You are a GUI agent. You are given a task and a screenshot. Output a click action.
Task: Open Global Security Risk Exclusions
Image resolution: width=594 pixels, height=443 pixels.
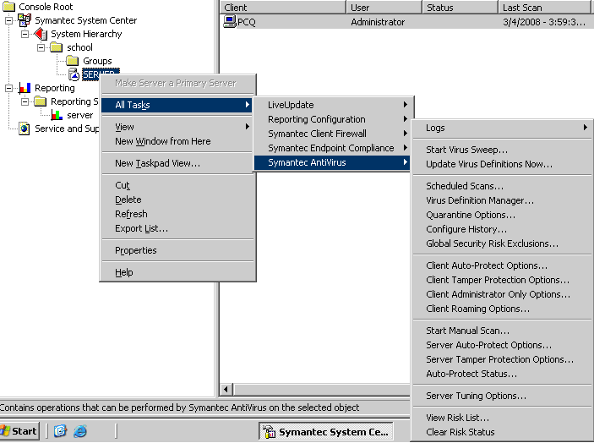pos(502,243)
